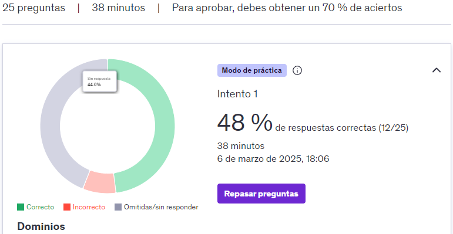Click the red Incorrecto legend square

67,207
